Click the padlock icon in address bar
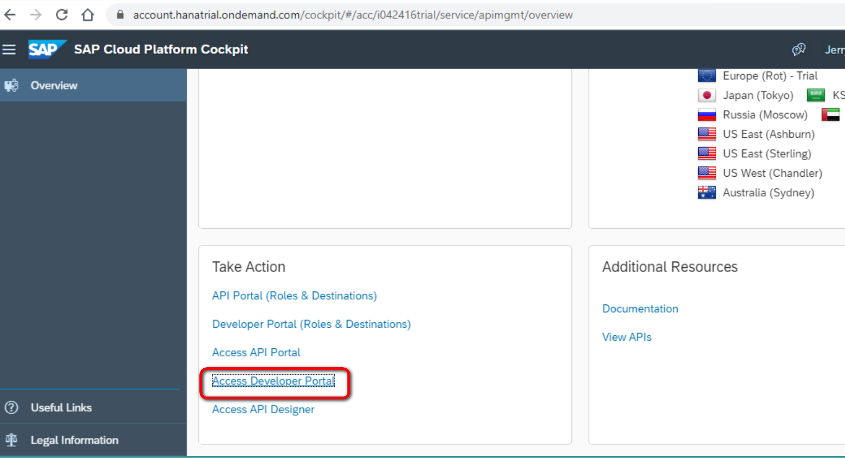The image size is (845, 458). (x=120, y=15)
